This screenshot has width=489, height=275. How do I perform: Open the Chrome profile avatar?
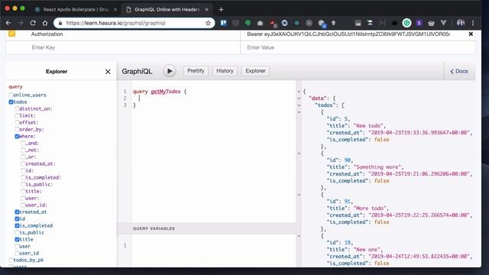click(461, 23)
